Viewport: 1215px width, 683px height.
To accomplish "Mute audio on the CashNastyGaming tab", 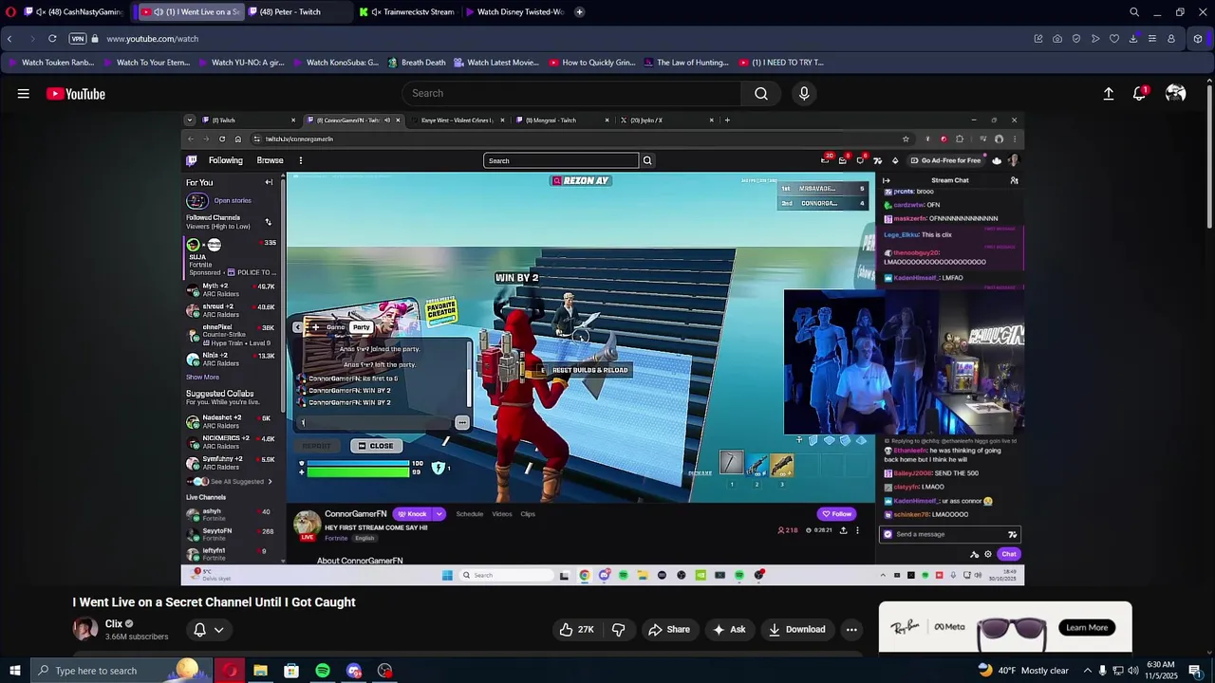I will pyautogui.click(x=41, y=12).
